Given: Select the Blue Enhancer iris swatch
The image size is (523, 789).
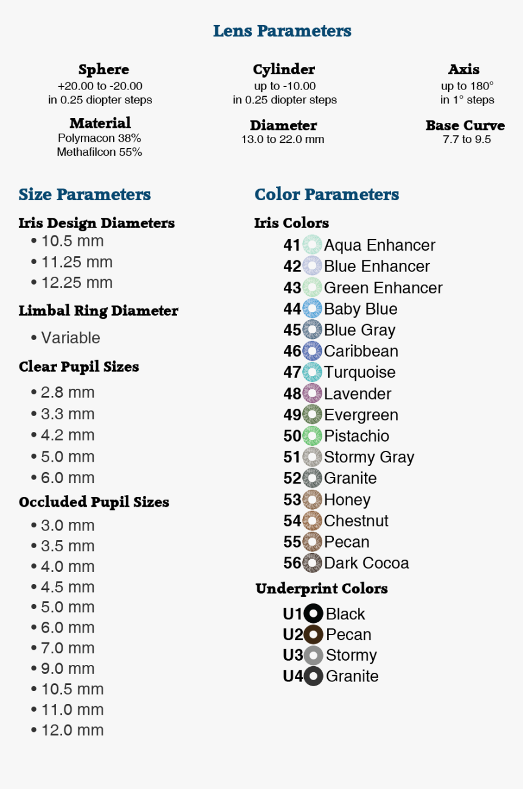Looking at the screenshot, I should (x=312, y=266).
